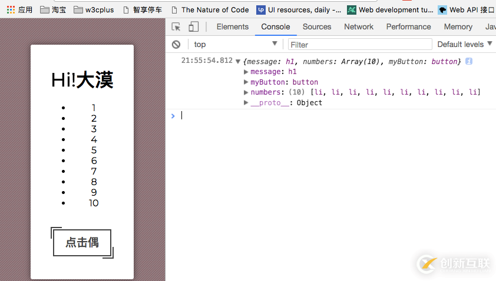The image size is (496, 281).
Task: Open the Web API 接口 bookmark
Action: 467,10
